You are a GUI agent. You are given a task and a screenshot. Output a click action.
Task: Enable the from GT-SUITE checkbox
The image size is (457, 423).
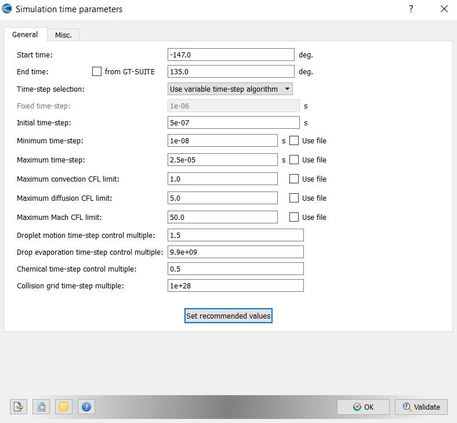pos(97,71)
